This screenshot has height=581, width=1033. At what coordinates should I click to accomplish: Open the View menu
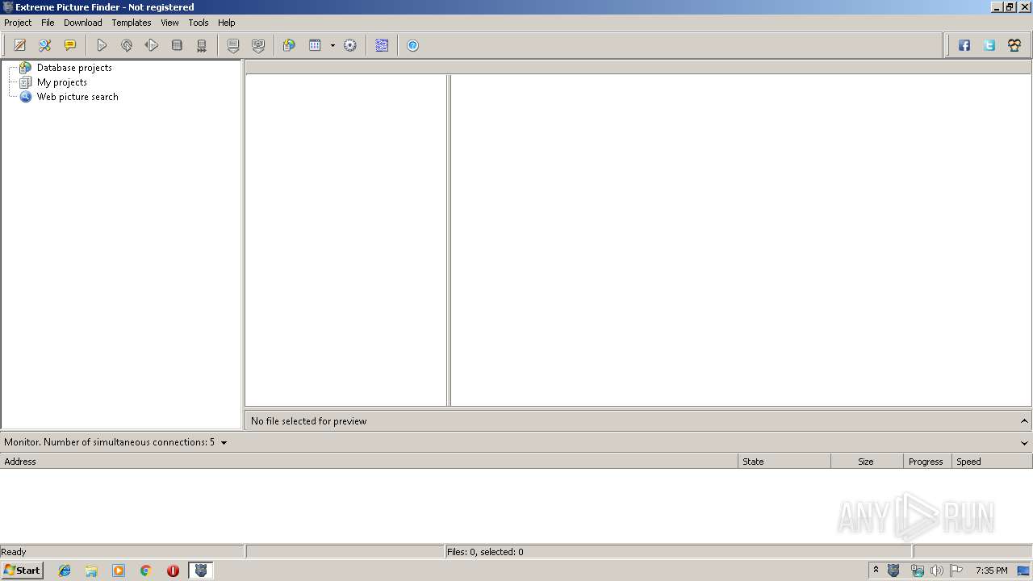[169, 23]
